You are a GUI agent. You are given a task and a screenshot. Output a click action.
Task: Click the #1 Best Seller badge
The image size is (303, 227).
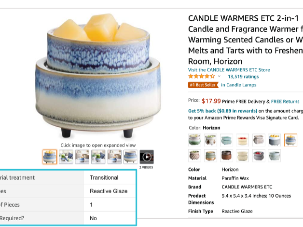203,85
